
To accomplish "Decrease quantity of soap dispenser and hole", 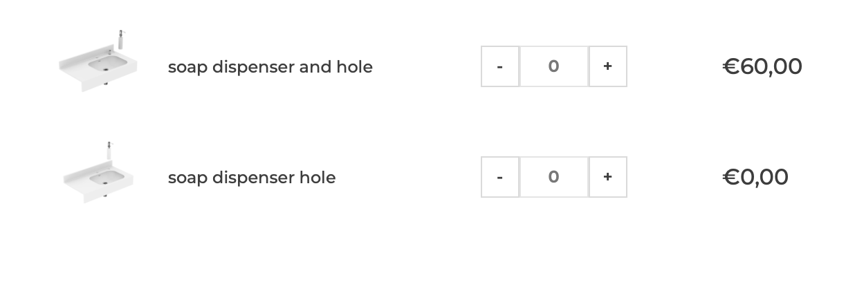I will click(499, 66).
